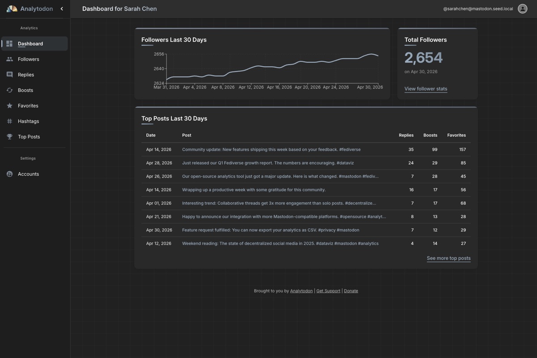Go to the Followers page
The height and width of the screenshot is (358, 537).
[34, 59]
